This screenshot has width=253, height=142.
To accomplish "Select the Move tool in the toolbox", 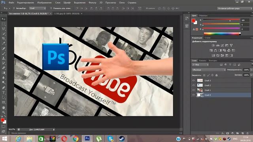I will [x=4, y=19].
